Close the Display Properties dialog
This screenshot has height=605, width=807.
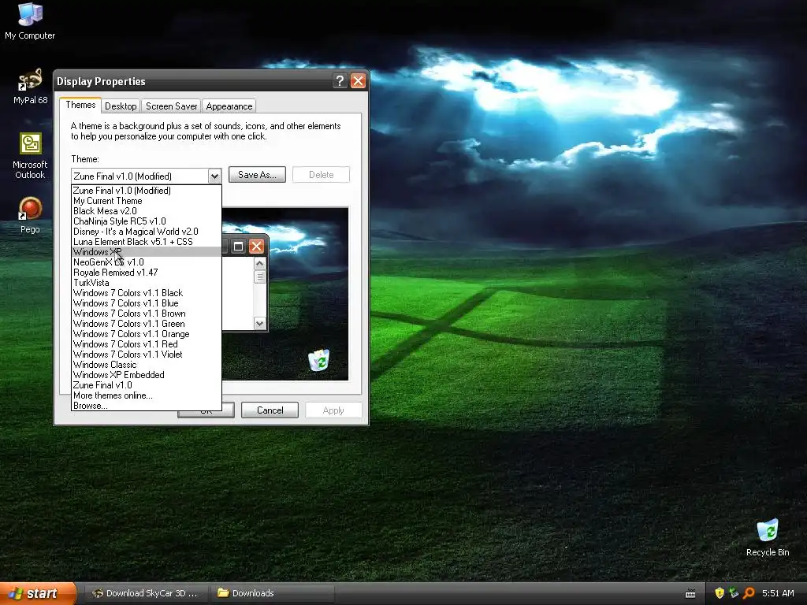(x=359, y=81)
